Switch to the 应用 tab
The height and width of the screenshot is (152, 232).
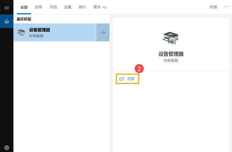tap(38, 7)
